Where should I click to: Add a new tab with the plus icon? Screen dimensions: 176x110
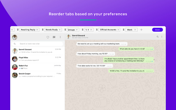click(141, 30)
